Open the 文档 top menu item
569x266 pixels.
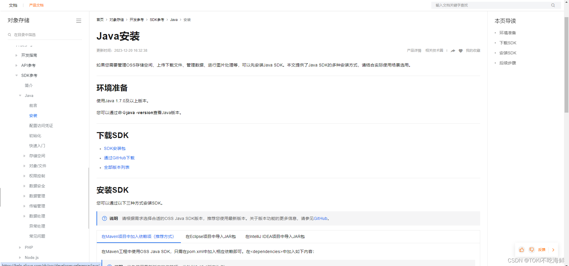click(x=13, y=5)
